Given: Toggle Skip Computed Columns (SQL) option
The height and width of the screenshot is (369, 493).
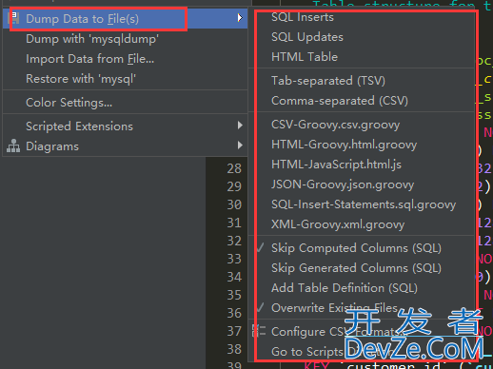Looking at the screenshot, I should point(356,248).
